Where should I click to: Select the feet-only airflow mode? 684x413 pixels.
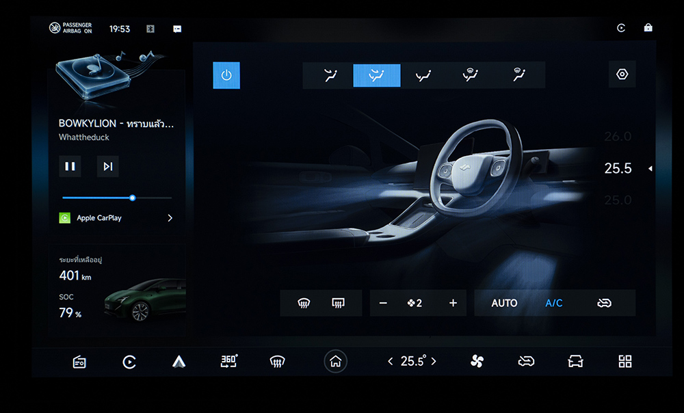[423, 75]
